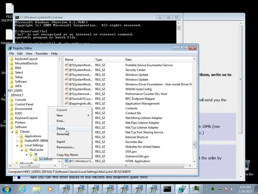Sort by the Type column header
The height and width of the screenshot is (194, 258).
tap(109, 60)
